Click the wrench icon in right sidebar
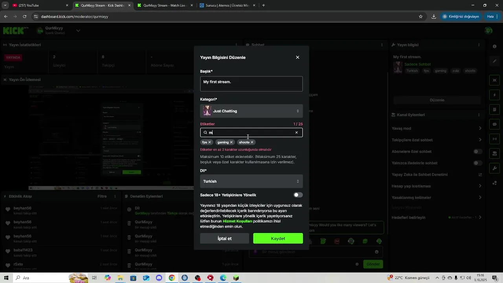 point(495,168)
